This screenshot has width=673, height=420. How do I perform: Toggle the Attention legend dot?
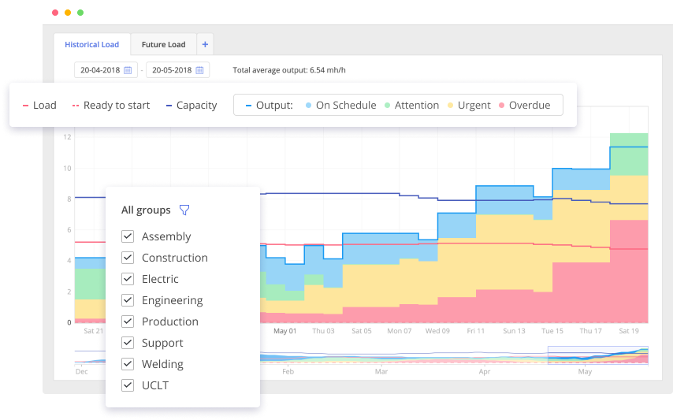point(387,106)
